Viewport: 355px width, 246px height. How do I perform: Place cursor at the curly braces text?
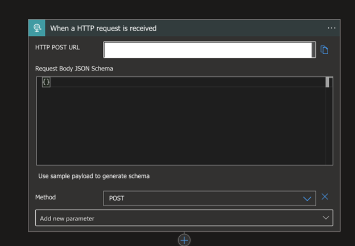tap(47, 82)
